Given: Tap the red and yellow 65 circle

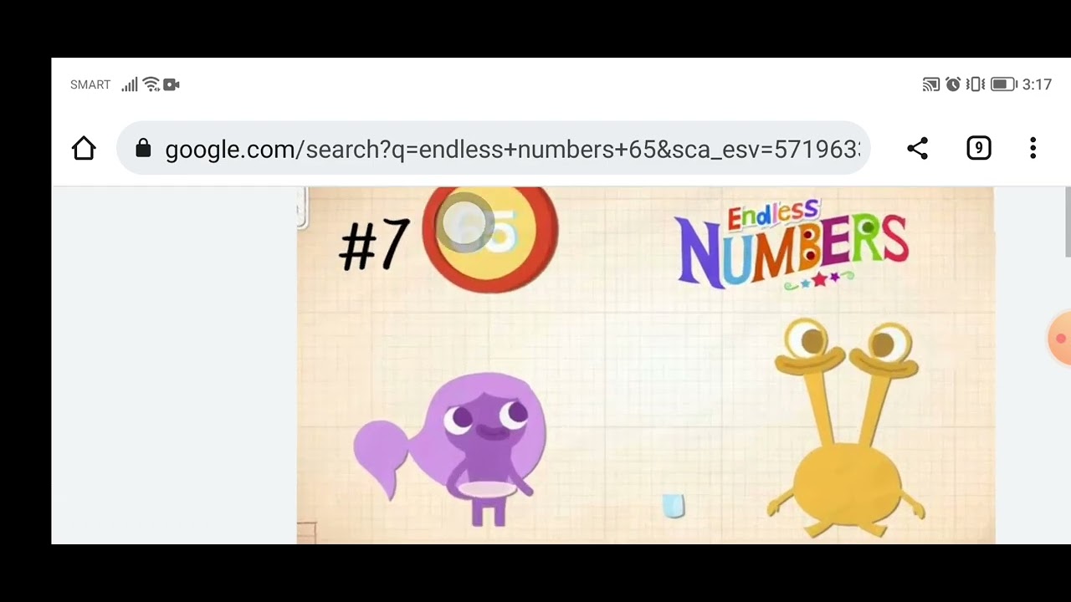Looking at the screenshot, I should click(490, 239).
